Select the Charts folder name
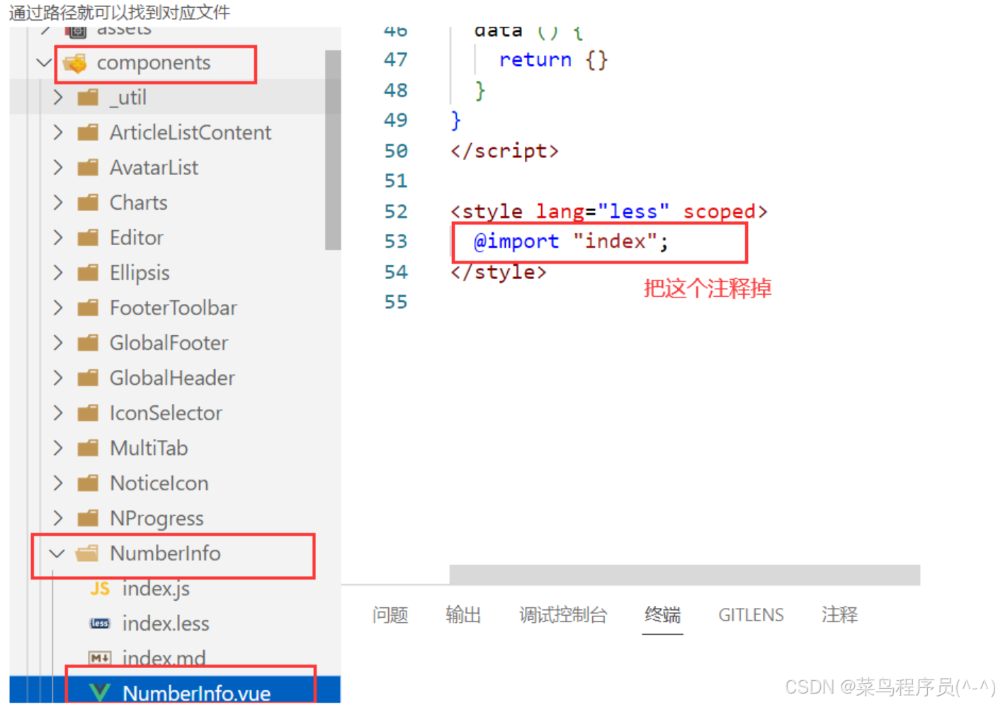 point(138,203)
